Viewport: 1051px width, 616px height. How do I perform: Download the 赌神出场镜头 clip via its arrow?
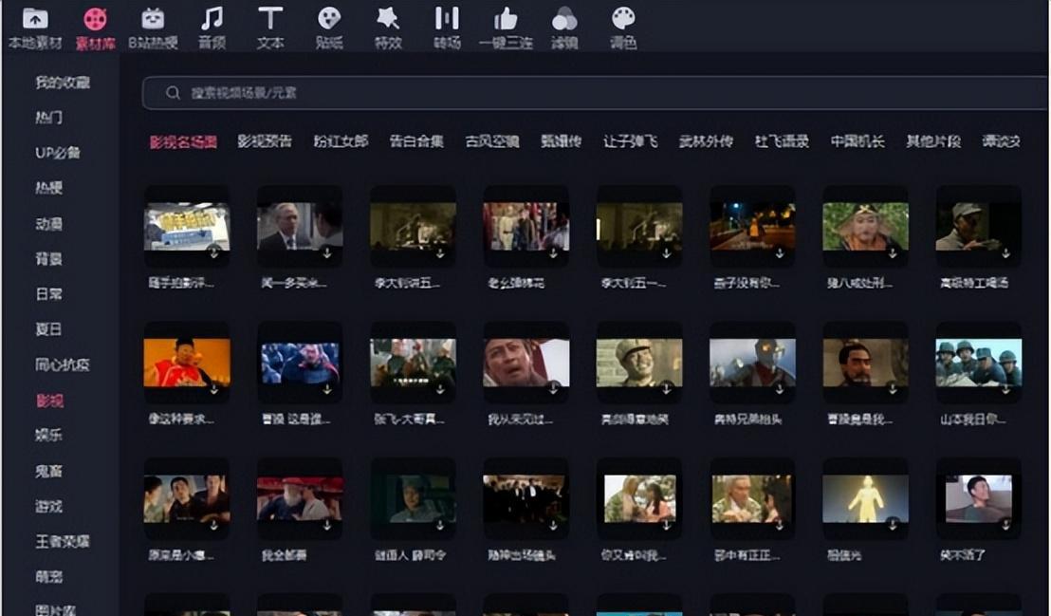click(x=553, y=525)
